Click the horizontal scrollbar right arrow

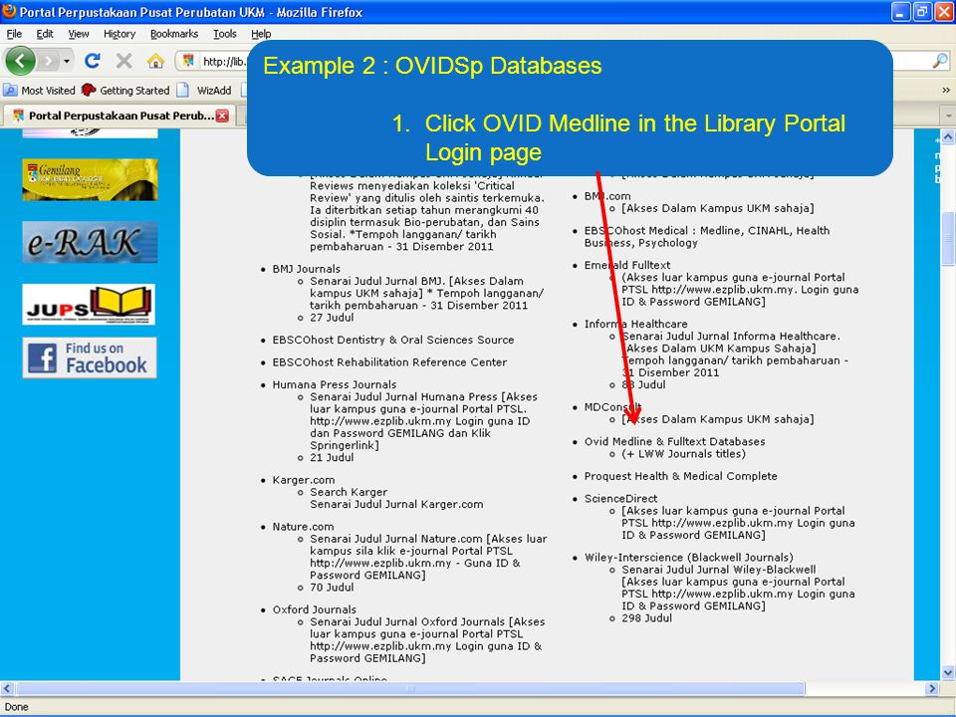932,689
